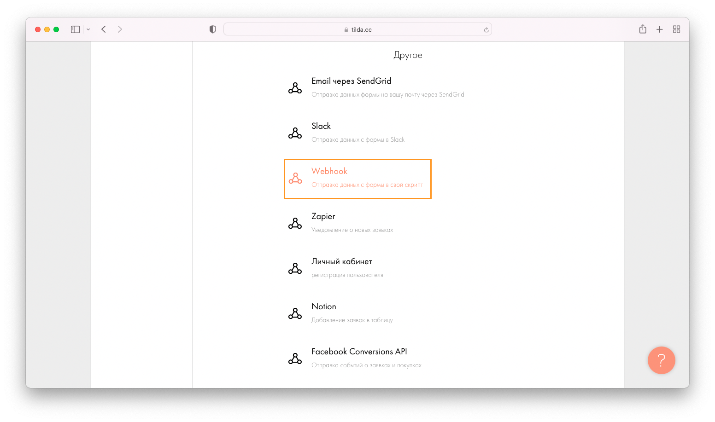
Task: Open the Личный кабинет service title
Action: point(342,261)
